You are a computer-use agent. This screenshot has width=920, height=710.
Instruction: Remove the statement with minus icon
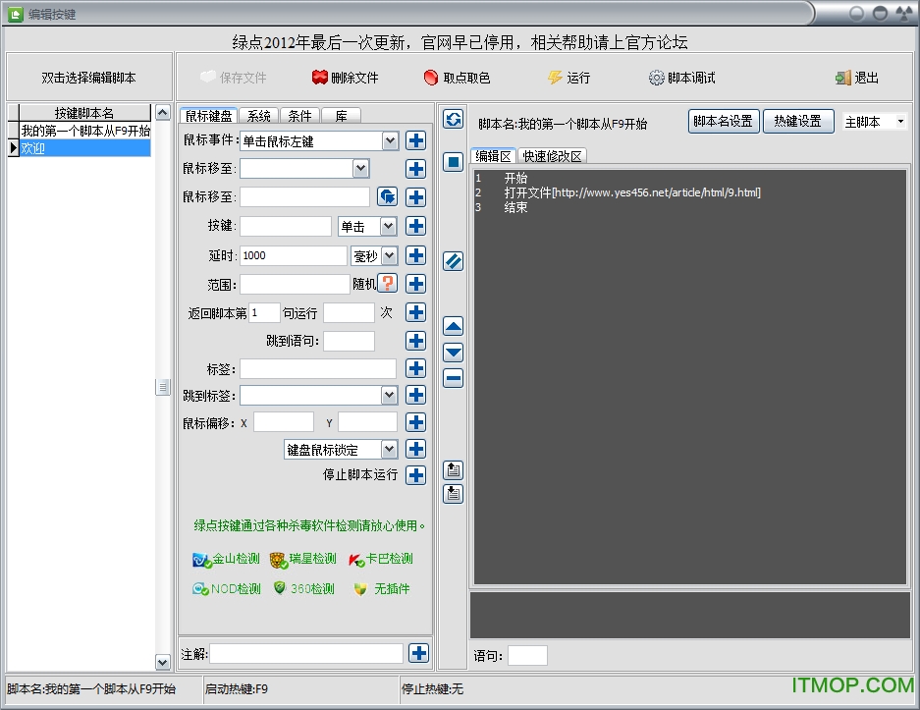point(453,378)
